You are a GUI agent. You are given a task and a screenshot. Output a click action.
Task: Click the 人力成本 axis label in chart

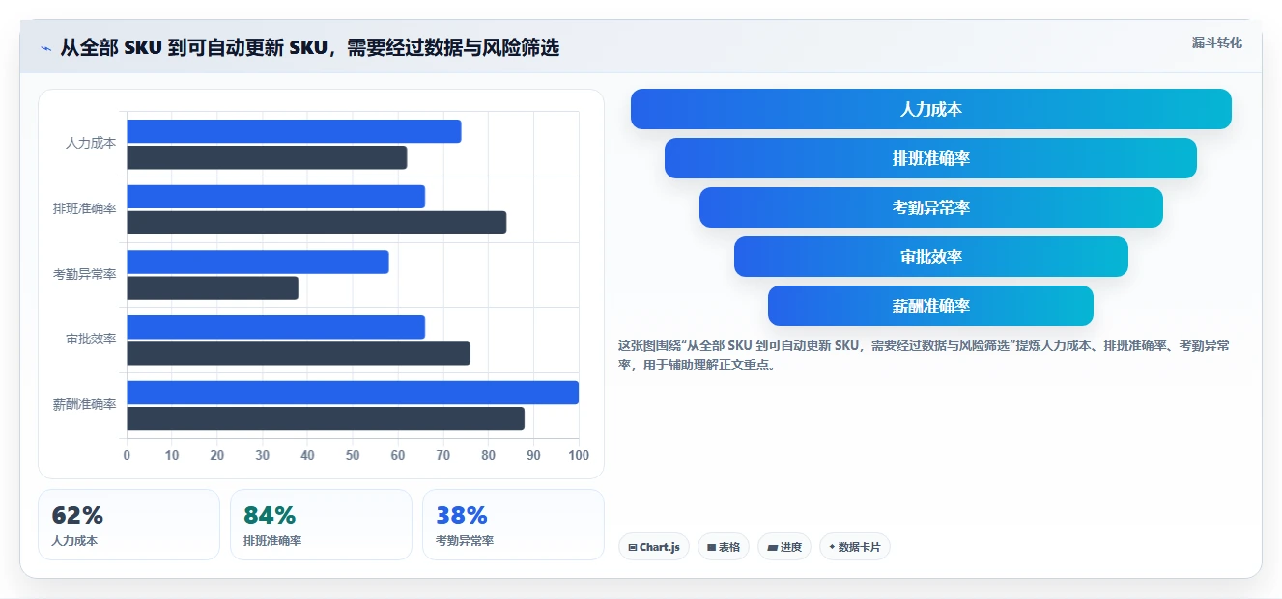(x=91, y=143)
